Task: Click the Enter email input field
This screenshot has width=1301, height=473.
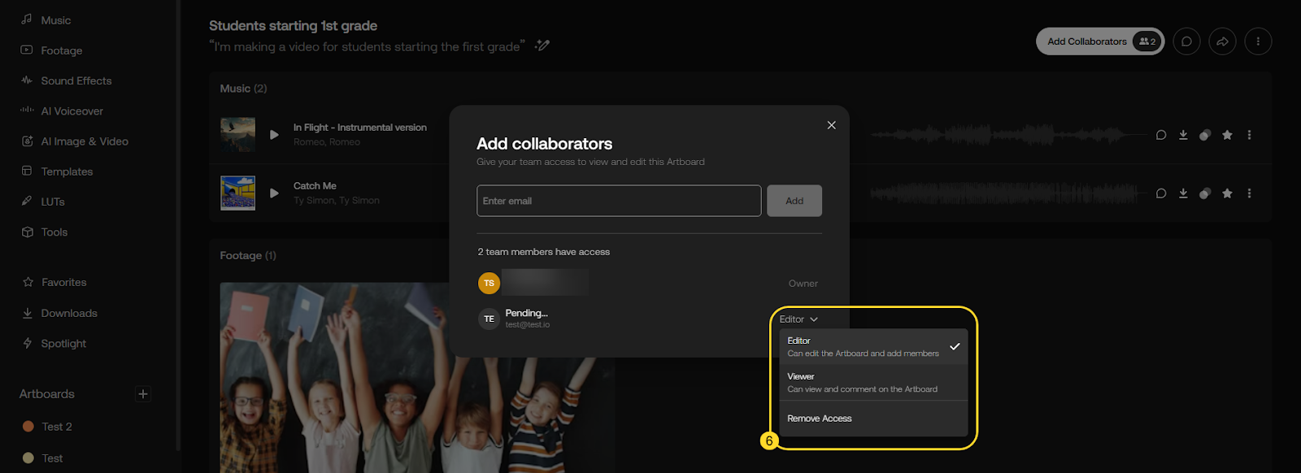Action: point(618,201)
